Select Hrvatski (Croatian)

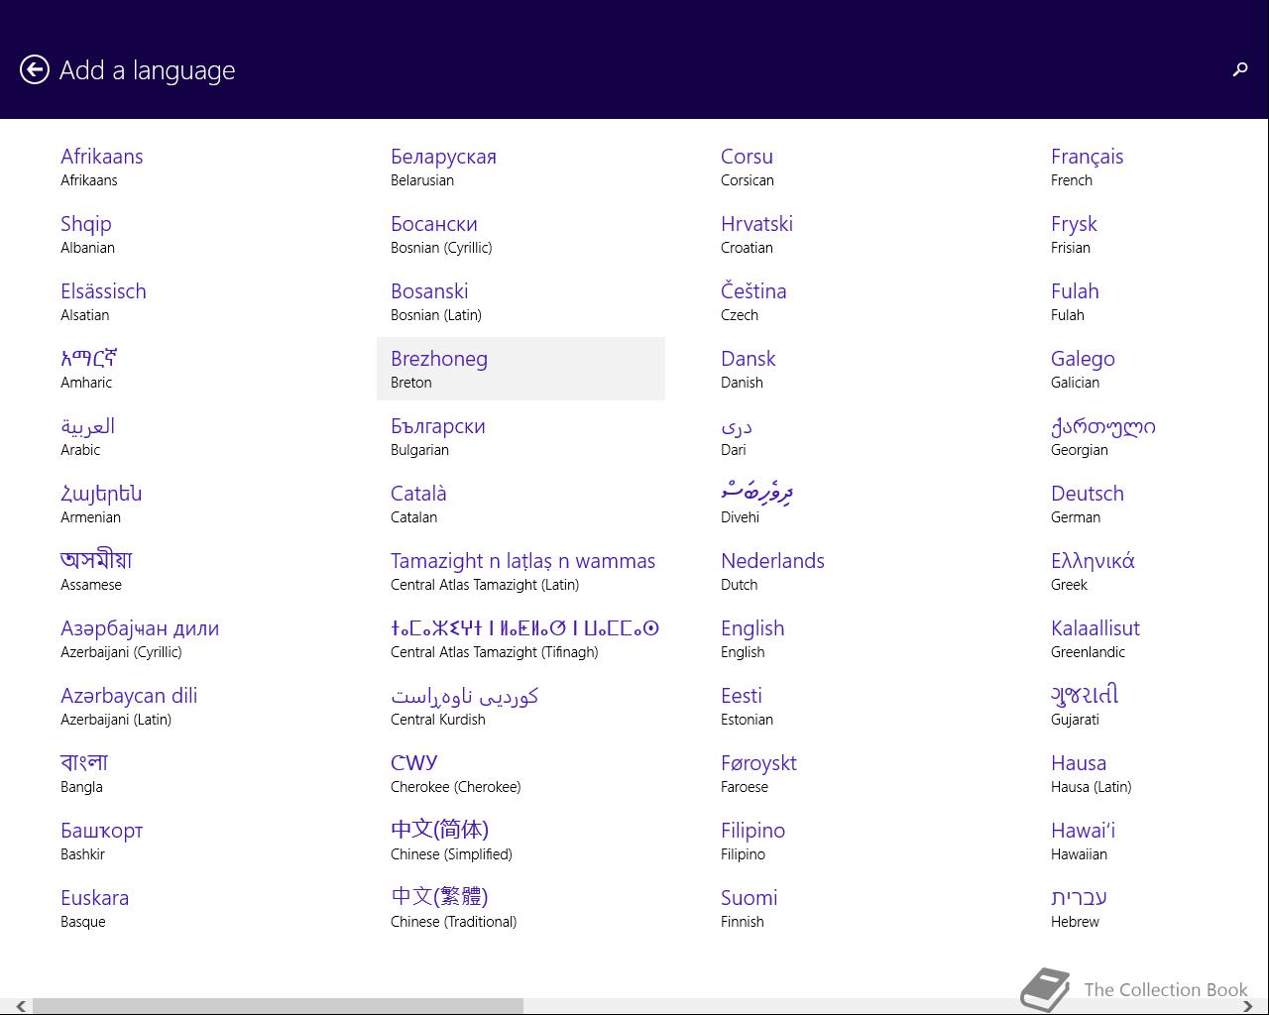[851, 234]
